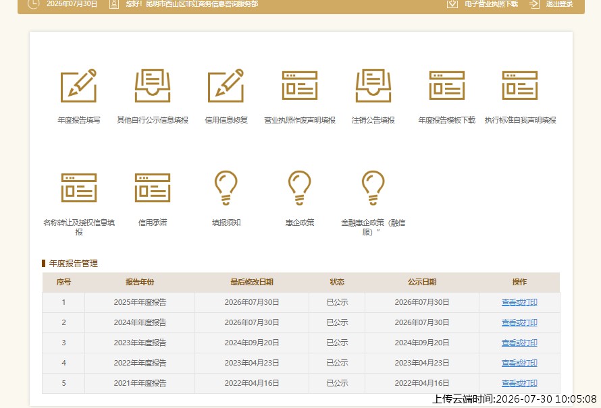Image resolution: width=601 pixels, height=408 pixels.
Task: Open 查看或打印 for 2023年年度报告
Action: click(519, 343)
